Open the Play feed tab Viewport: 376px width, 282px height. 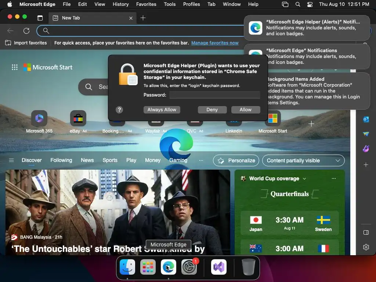click(x=131, y=160)
